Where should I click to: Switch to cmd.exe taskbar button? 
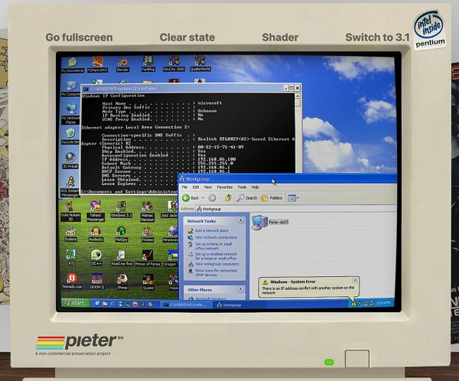185,304
